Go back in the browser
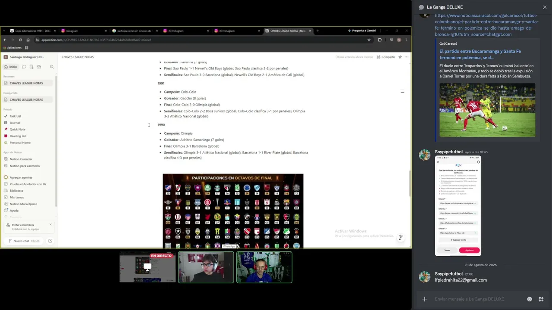Screen dimensions: 552x310 (x=5, y=40)
